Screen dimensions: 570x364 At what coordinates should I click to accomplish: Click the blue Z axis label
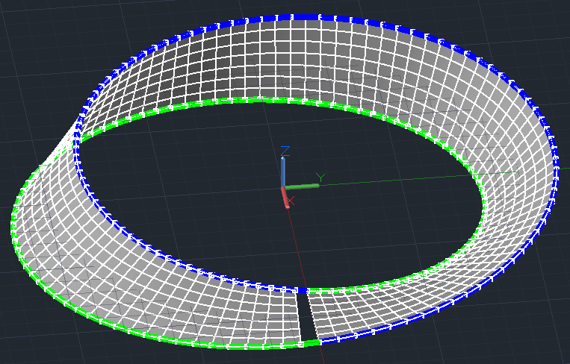[x=285, y=151]
